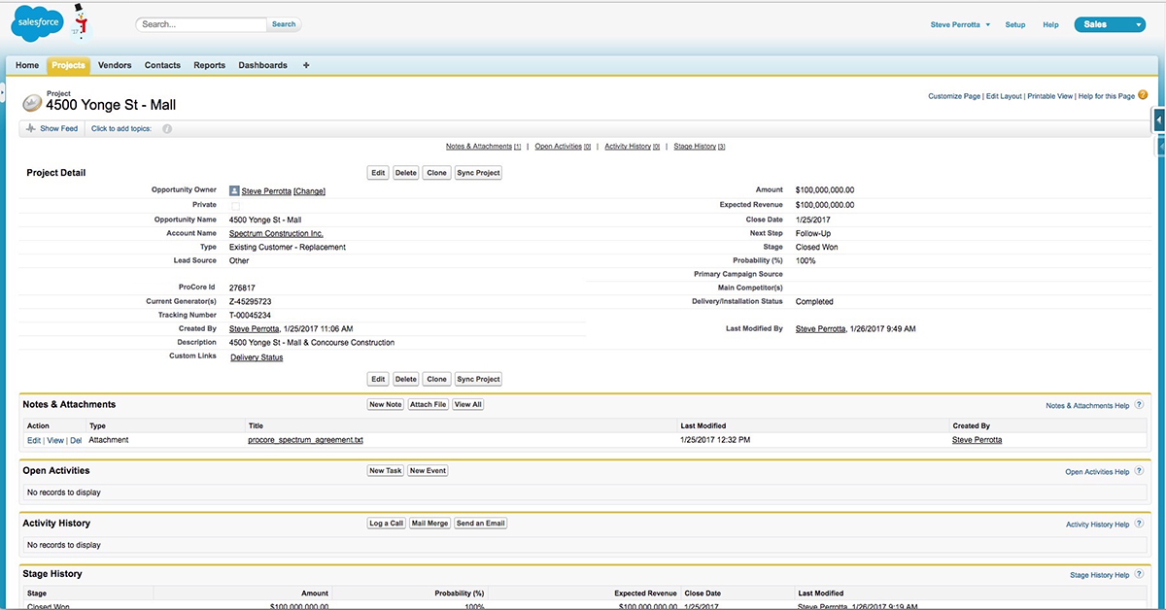Open the Steve Perrotta user menu
This screenshot has width=1166, height=610.
(x=960, y=24)
